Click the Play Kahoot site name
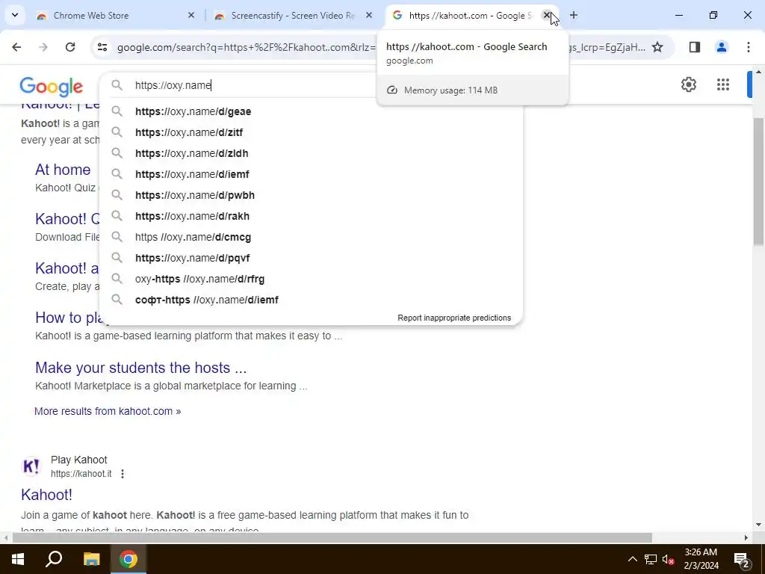The width and height of the screenshot is (765, 574). [79, 460]
